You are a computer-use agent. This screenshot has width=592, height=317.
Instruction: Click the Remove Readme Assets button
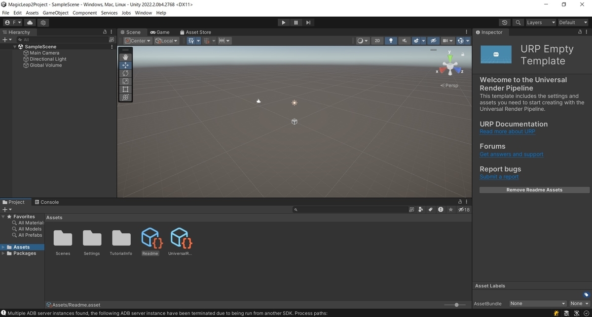(534, 190)
